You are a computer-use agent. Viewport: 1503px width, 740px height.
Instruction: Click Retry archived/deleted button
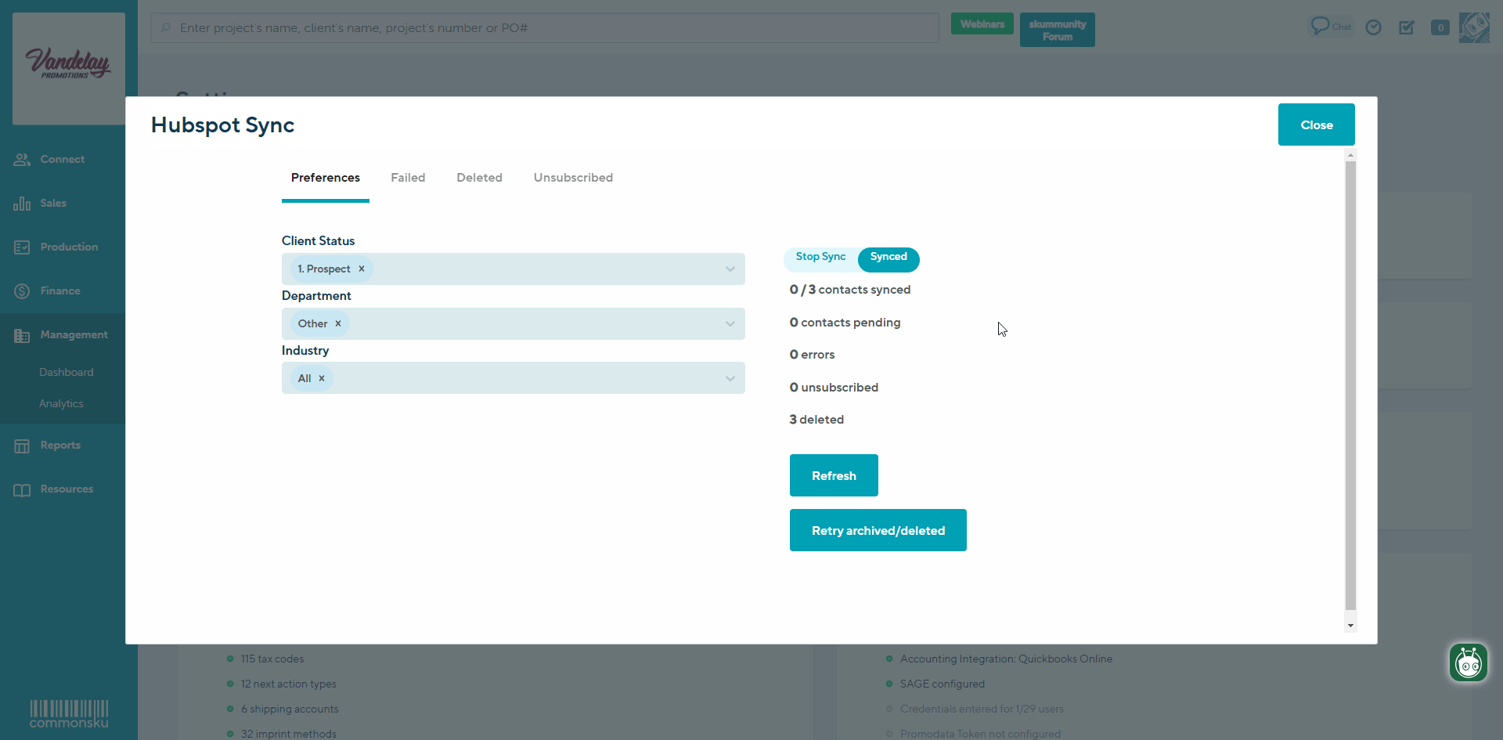878,530
